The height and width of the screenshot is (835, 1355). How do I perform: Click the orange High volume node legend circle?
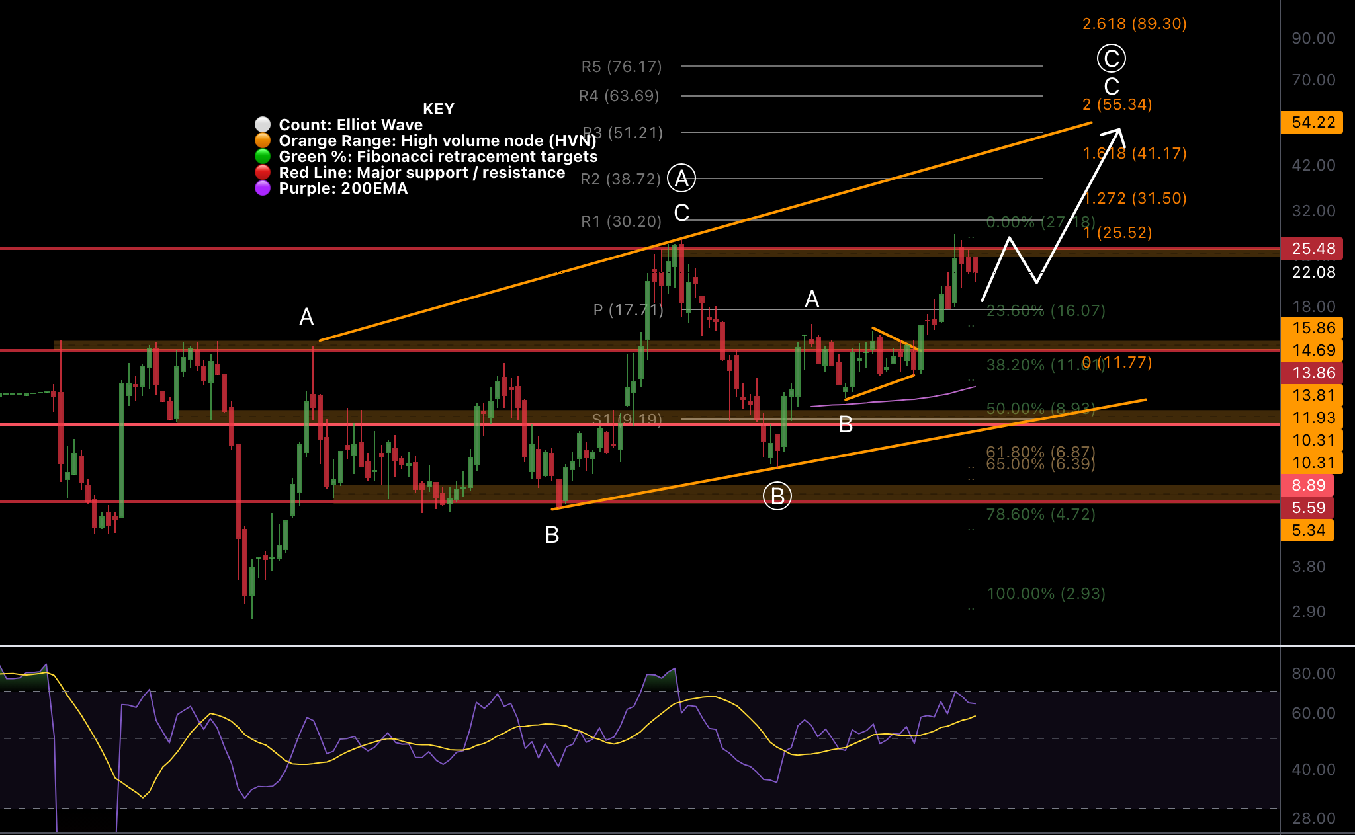(263, 141)
